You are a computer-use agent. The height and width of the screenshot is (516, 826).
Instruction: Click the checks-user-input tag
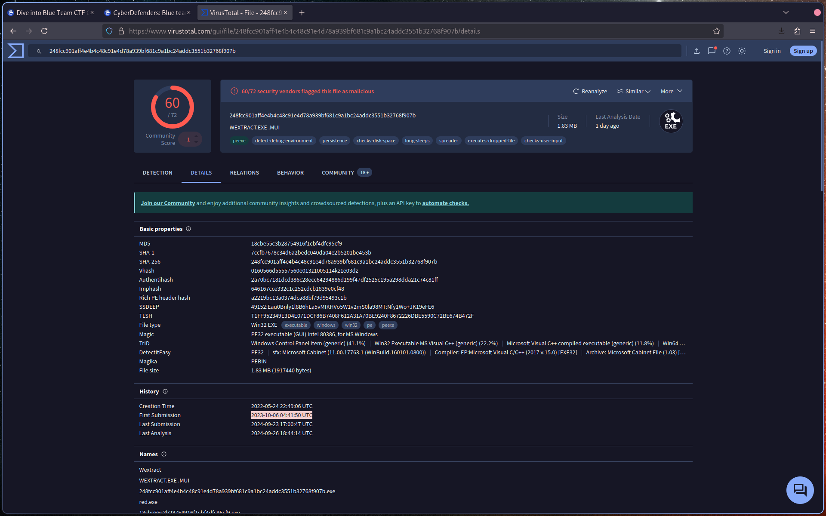click(x=543, y=141)
